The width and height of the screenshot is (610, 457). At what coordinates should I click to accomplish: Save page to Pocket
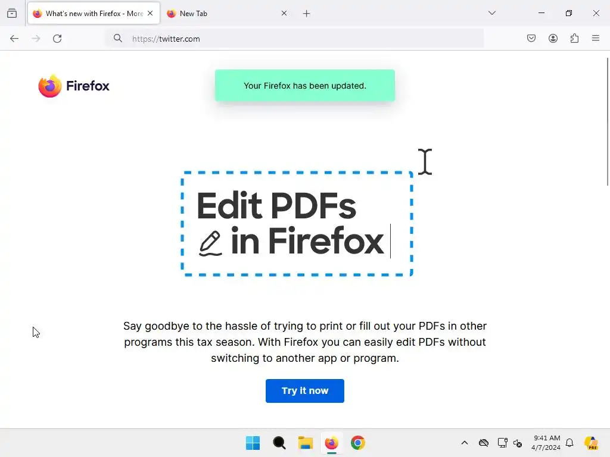[x=531, y=38]
